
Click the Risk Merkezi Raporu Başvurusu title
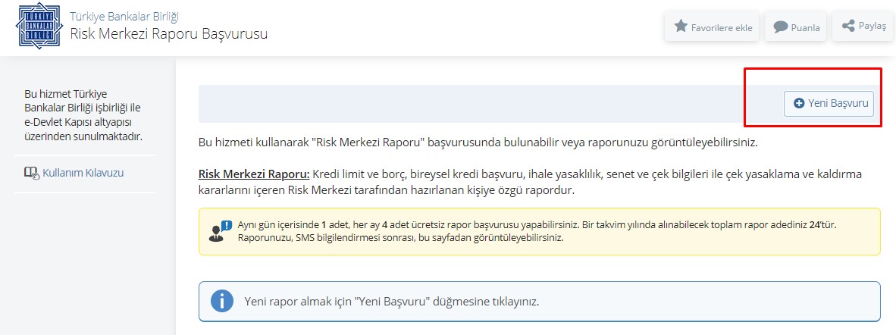[168, 34]
